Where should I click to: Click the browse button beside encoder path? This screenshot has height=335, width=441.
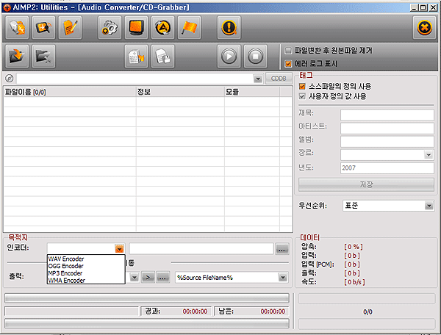pyautogui.click(x=282, y=249)
